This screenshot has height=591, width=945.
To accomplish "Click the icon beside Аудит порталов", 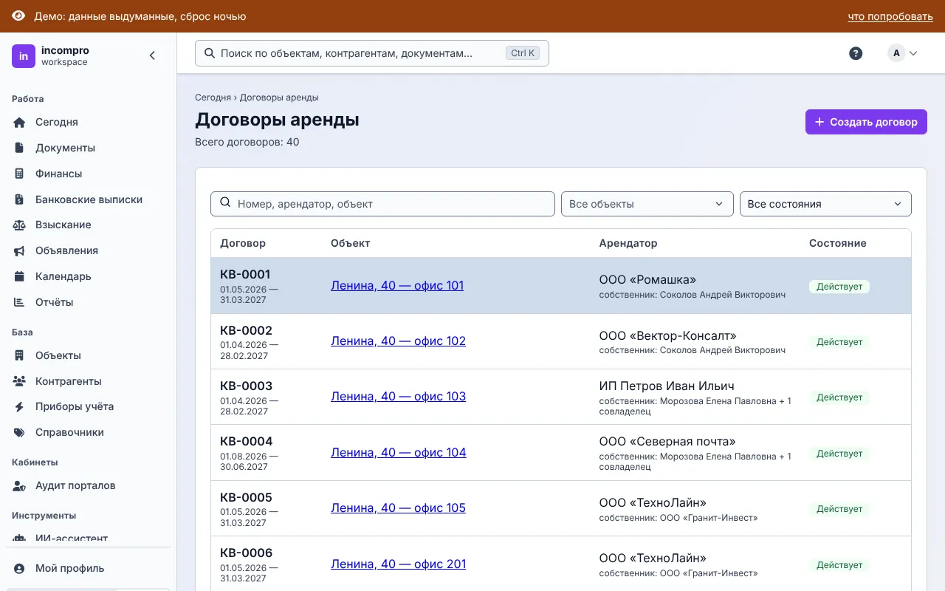I will (20, 485).
